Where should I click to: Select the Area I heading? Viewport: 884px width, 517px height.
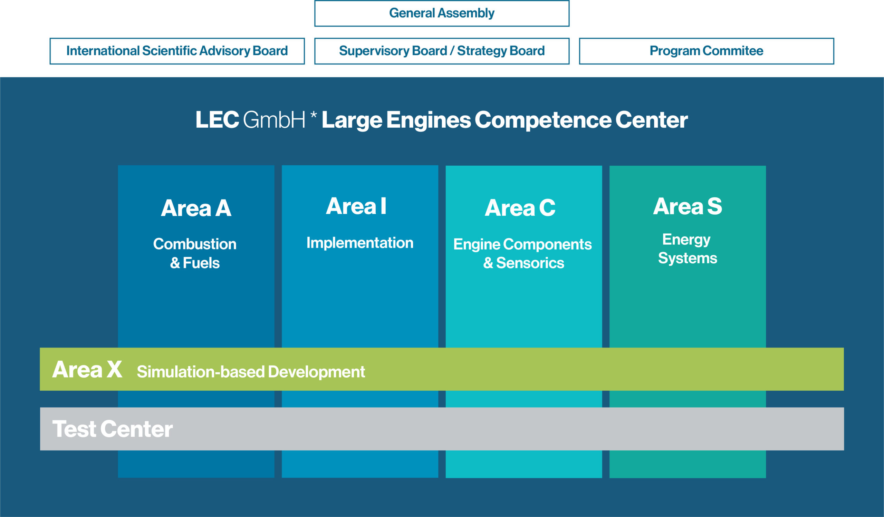point(356,206)
